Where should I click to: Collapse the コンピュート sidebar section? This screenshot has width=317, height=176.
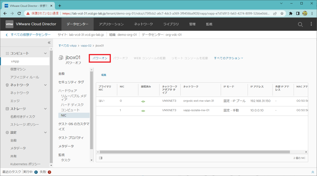[45, 53]
